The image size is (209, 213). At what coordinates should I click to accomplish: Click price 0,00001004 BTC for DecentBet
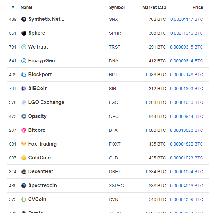187,172
